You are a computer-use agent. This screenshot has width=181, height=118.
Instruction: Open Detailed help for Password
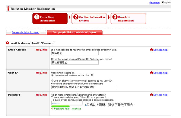(x=160, y=95)
